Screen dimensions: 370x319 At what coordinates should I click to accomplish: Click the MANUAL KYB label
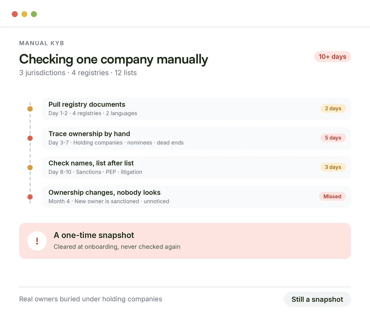coord(41,43)
